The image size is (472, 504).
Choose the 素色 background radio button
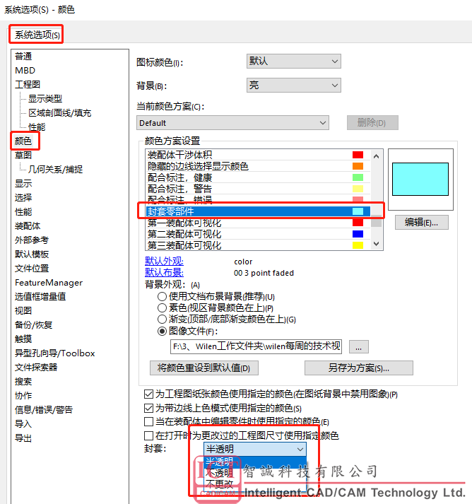(163, 308)
